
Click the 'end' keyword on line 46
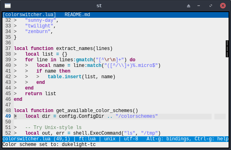(18, 99)
